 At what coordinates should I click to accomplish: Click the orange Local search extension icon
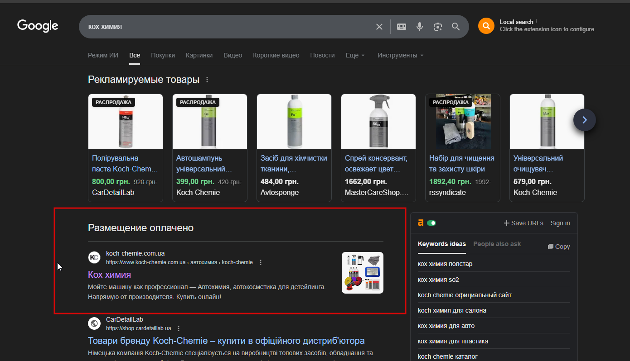point(486,26)
